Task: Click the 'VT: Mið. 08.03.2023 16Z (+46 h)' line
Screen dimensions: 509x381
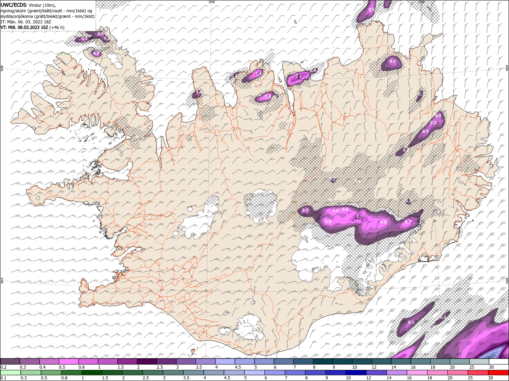Action: pos(33,27)
